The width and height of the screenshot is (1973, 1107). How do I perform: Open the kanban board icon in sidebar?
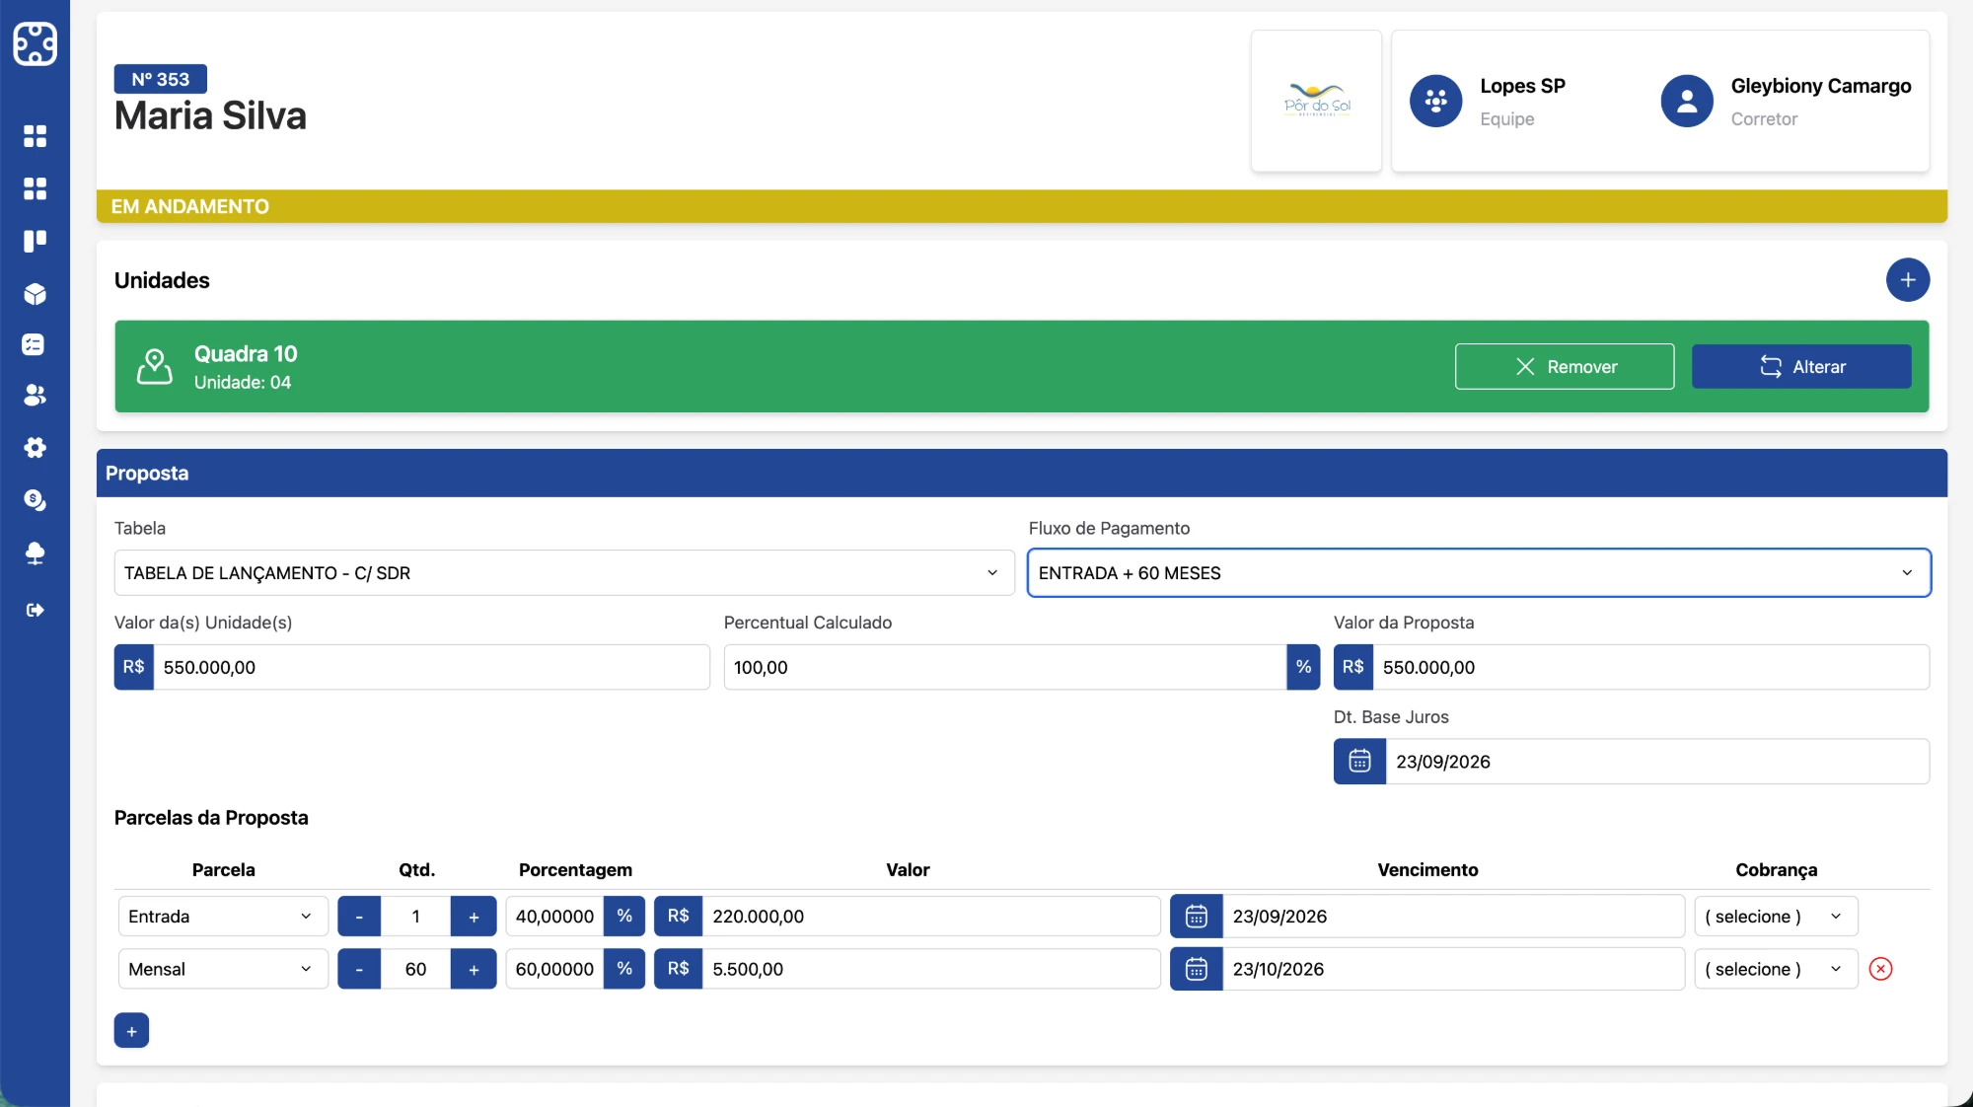[x=35, y=241]
